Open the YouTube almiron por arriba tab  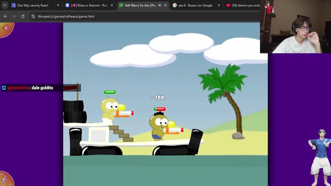click(243, 5)
